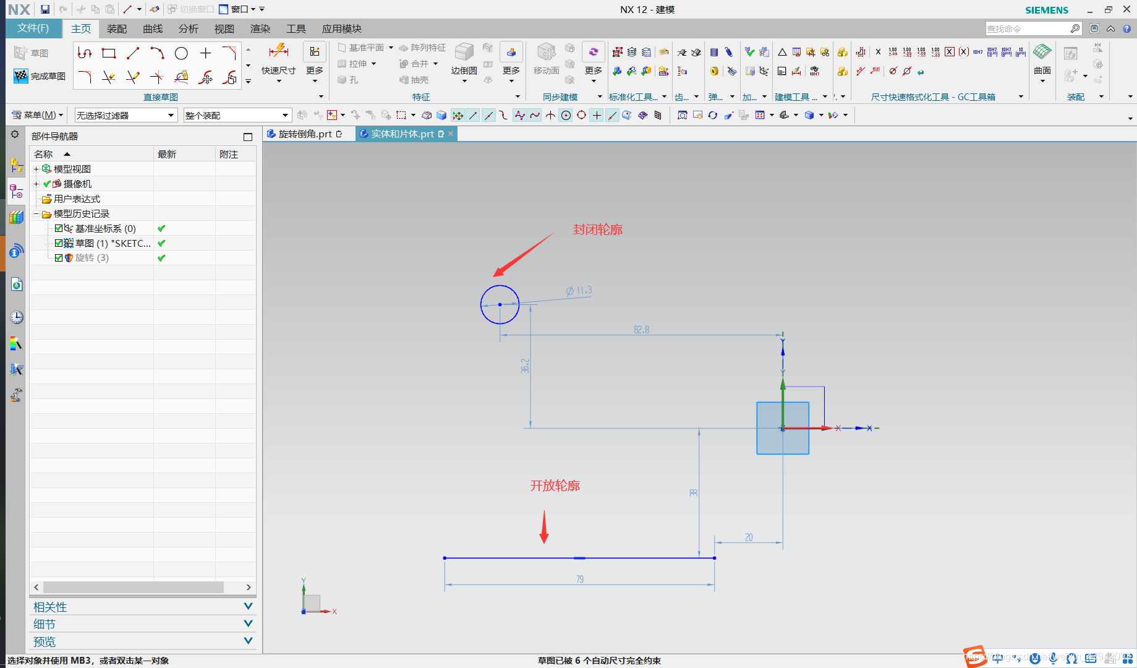Screen dimensions: 1137x668
Task: Switch to the 曲线 ribbon tab
Action: [x=153, y=28]
